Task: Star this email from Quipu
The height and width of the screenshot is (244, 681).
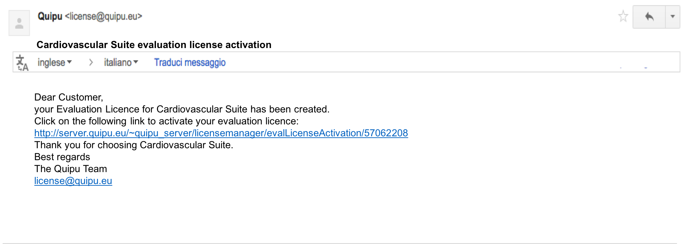Action: (623, 16)
